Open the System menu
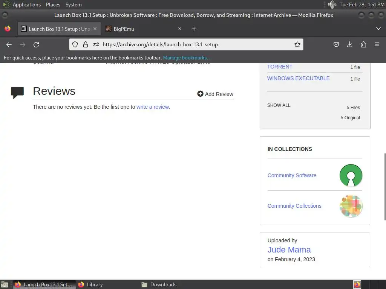This screenshot has width=386, height=289. 74,5
